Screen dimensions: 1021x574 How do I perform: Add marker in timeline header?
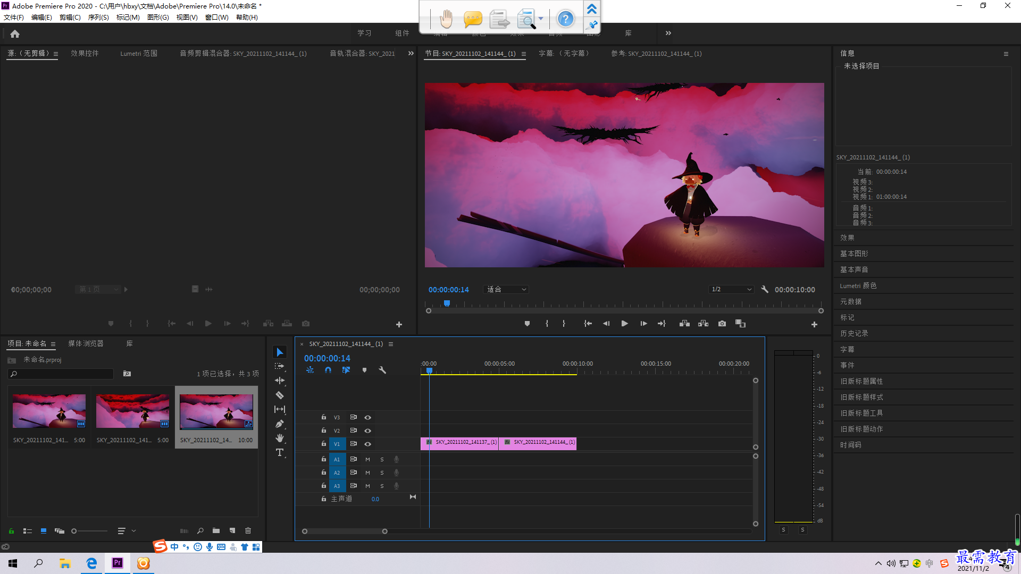tap(364, 370)
